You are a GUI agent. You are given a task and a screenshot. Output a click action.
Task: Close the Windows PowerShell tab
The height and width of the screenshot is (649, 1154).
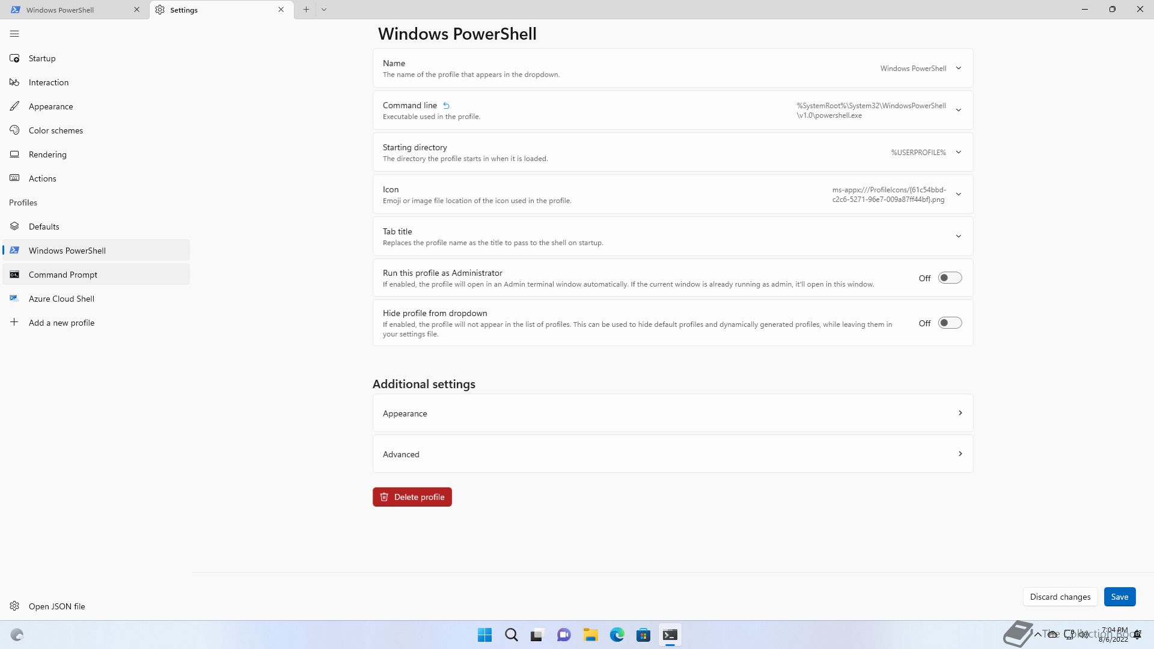(x=136, y=10)
